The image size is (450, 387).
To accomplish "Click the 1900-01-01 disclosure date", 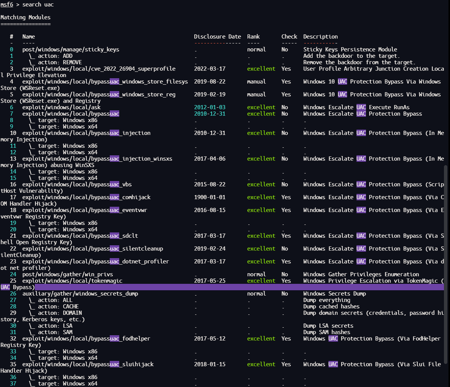I will [210, 197].
